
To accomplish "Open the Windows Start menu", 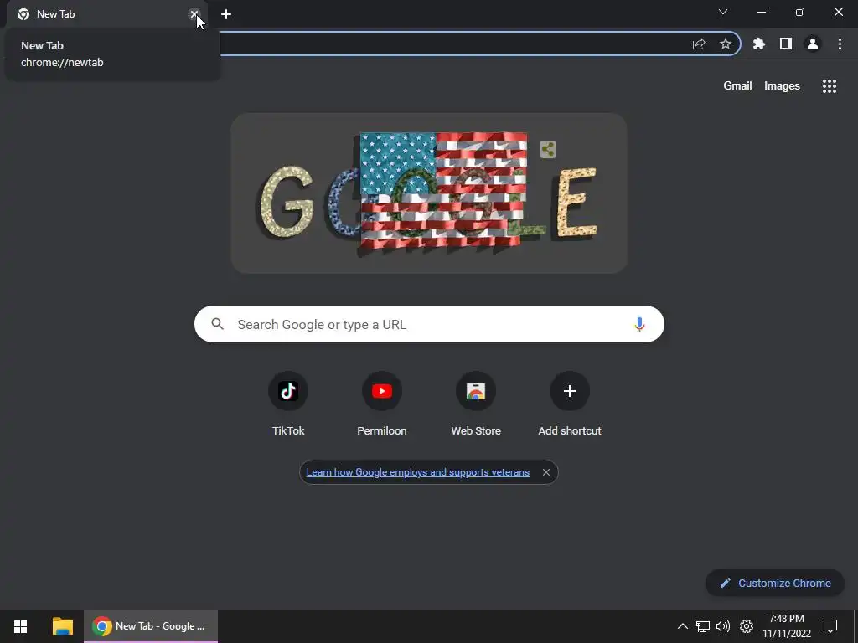I will pos(21,626).
